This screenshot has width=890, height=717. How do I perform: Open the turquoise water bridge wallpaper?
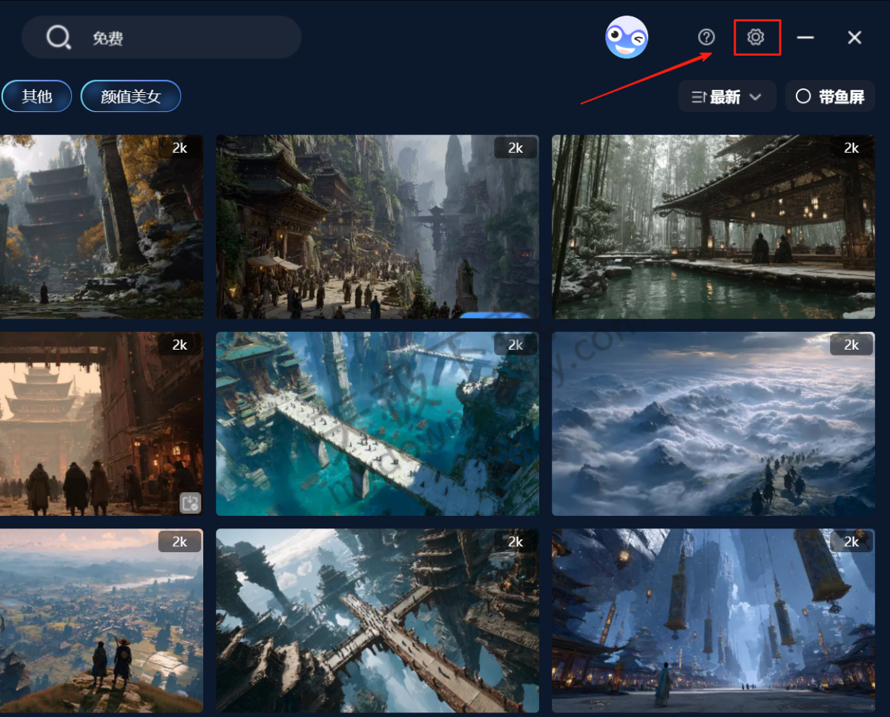[x=377, y=423]
